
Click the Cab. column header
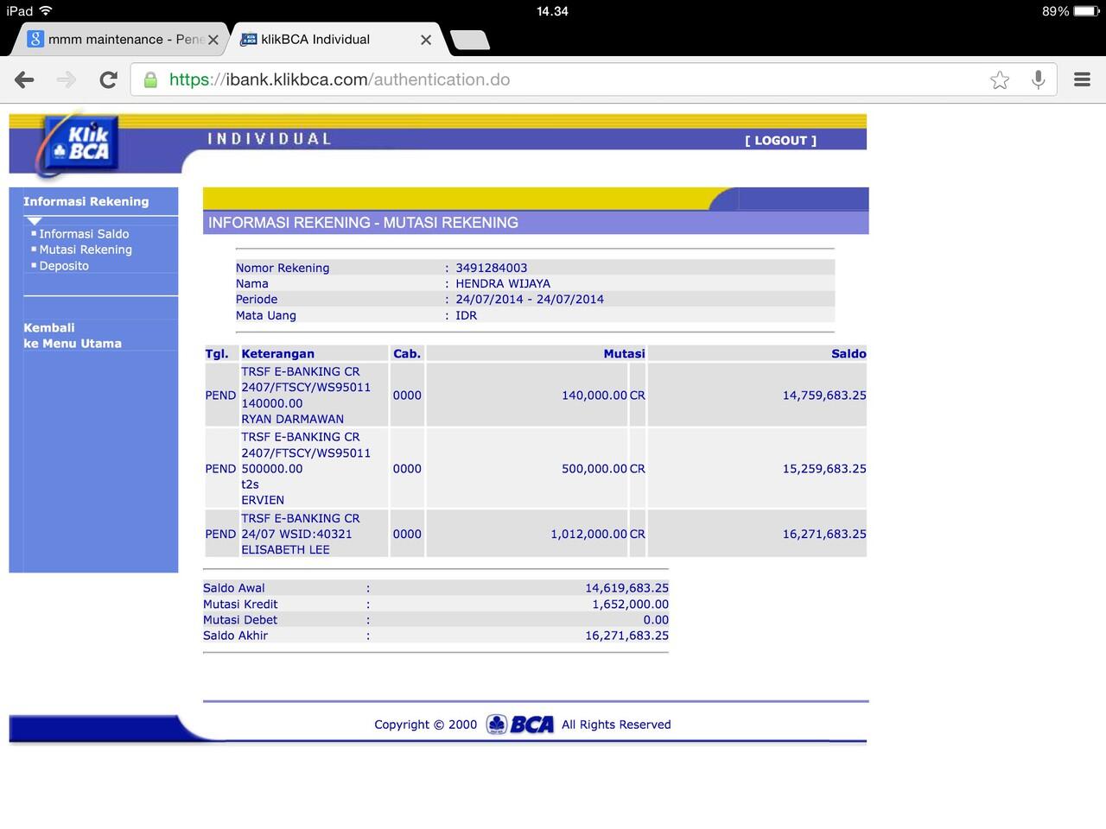point(407,354)
